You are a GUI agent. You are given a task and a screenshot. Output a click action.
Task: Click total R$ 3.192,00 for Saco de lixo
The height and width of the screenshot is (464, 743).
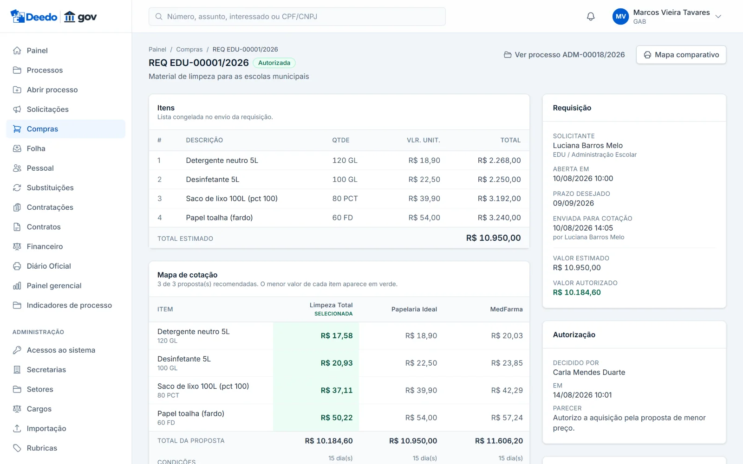coord(499,199)
